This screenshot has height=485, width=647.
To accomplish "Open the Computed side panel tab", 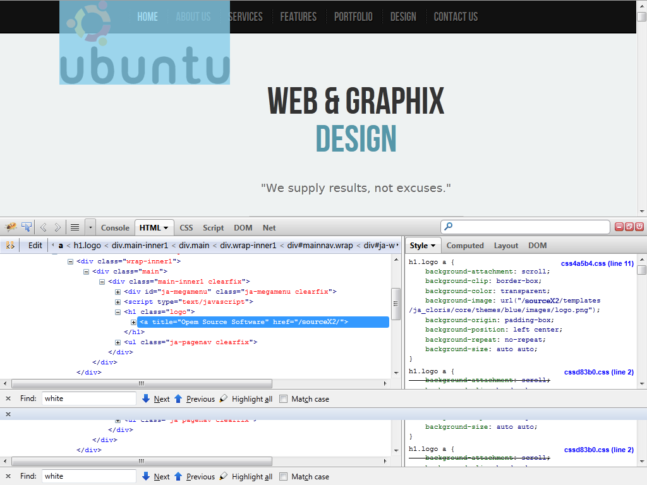I will pos(465,246).
